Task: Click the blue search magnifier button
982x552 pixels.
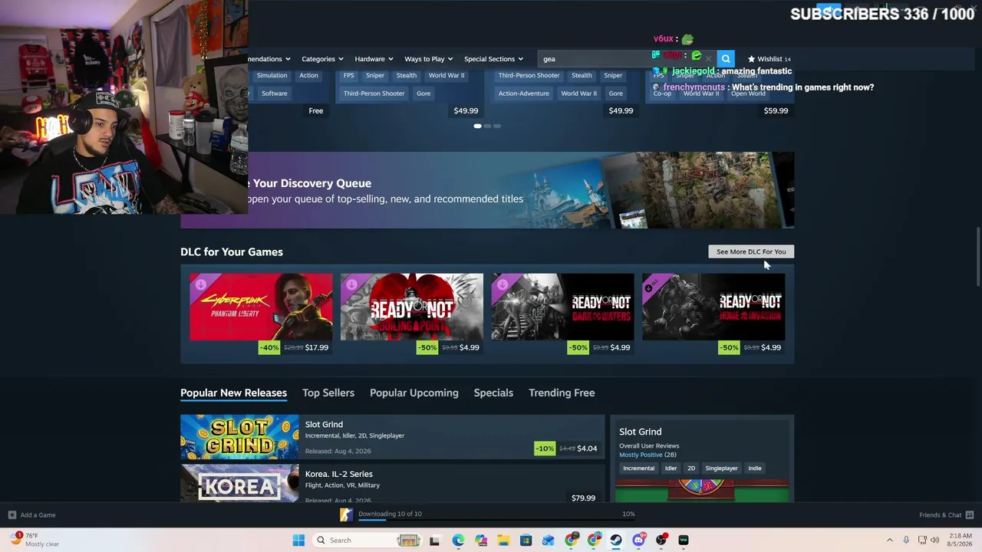Action: point(726,59)
